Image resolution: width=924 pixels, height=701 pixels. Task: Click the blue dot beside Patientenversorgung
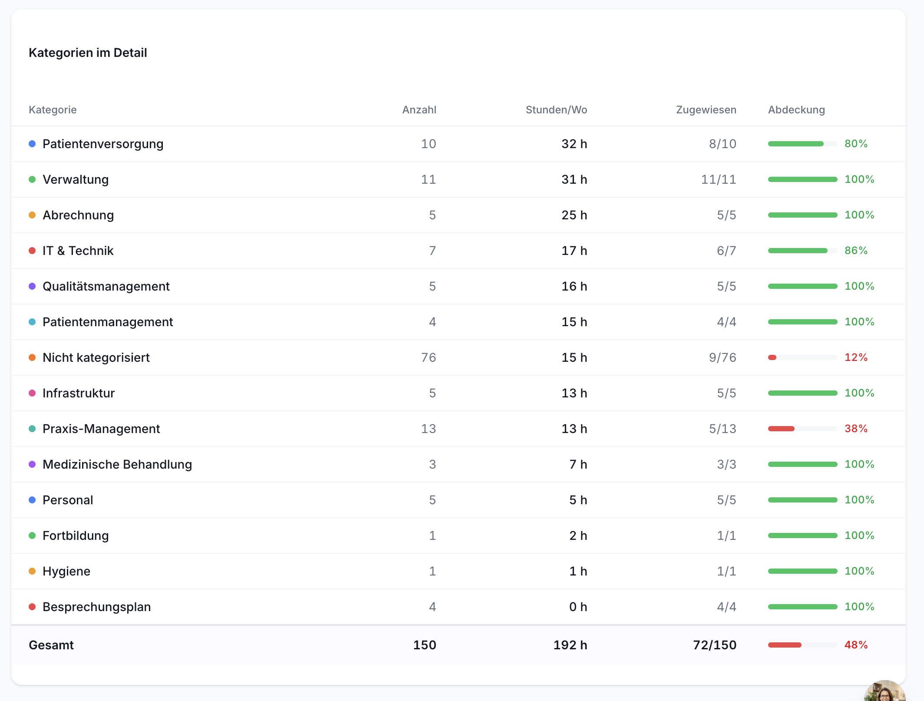click(x=32, y=144)
